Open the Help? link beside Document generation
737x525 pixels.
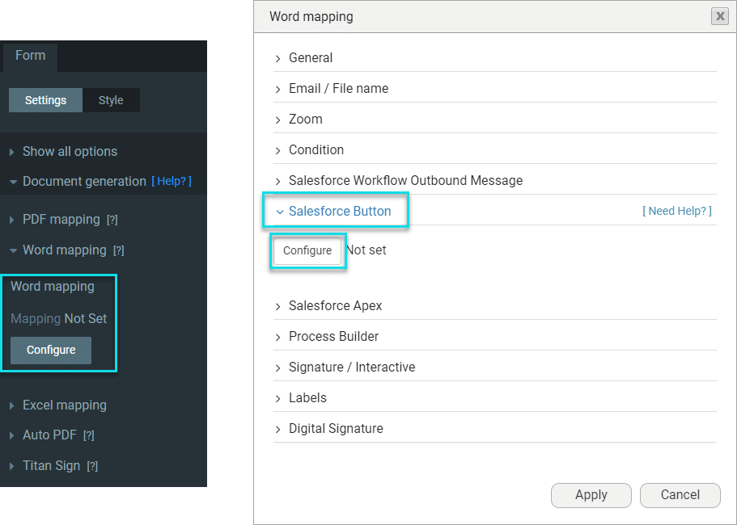point(172,182)
